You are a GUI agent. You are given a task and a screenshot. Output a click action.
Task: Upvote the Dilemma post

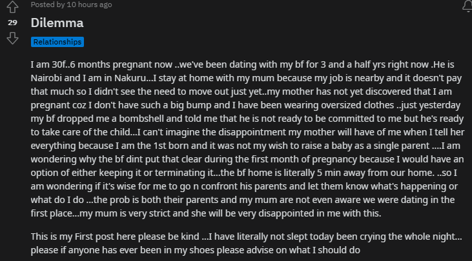(12, 7)
